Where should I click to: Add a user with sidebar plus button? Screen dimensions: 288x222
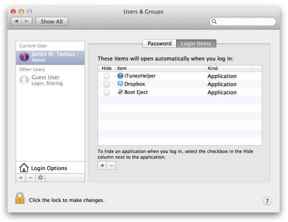coord(21,178)
